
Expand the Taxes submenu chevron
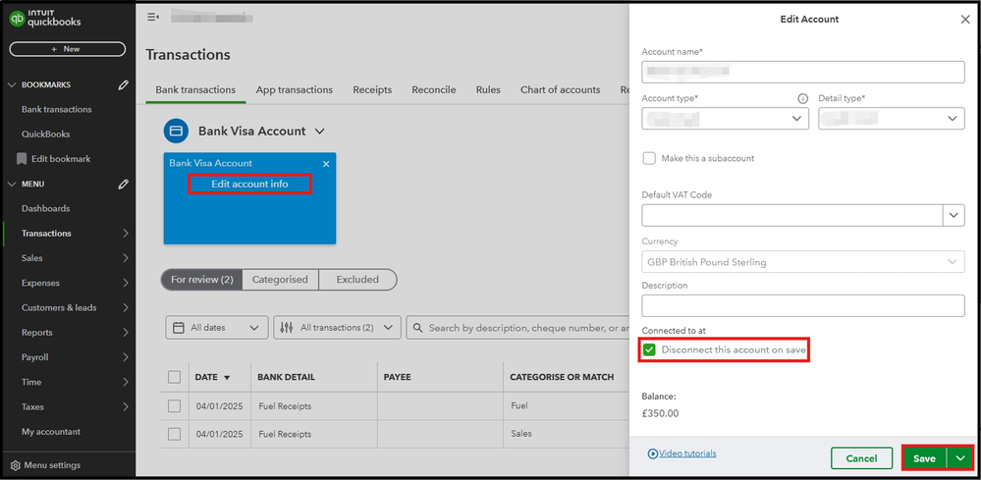(x=125, y=407)
